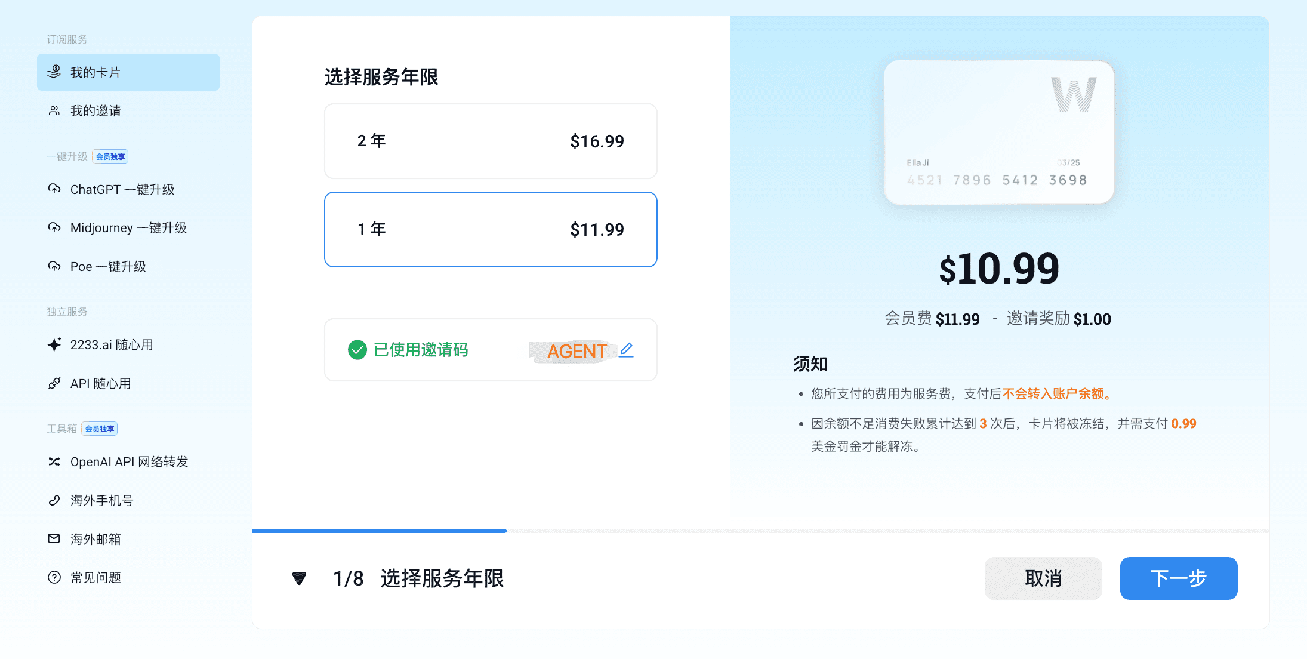Open Midjourney 一键升级 menu item
Viewport: 1307px width, 659px height.
click(x=128, y=228)
